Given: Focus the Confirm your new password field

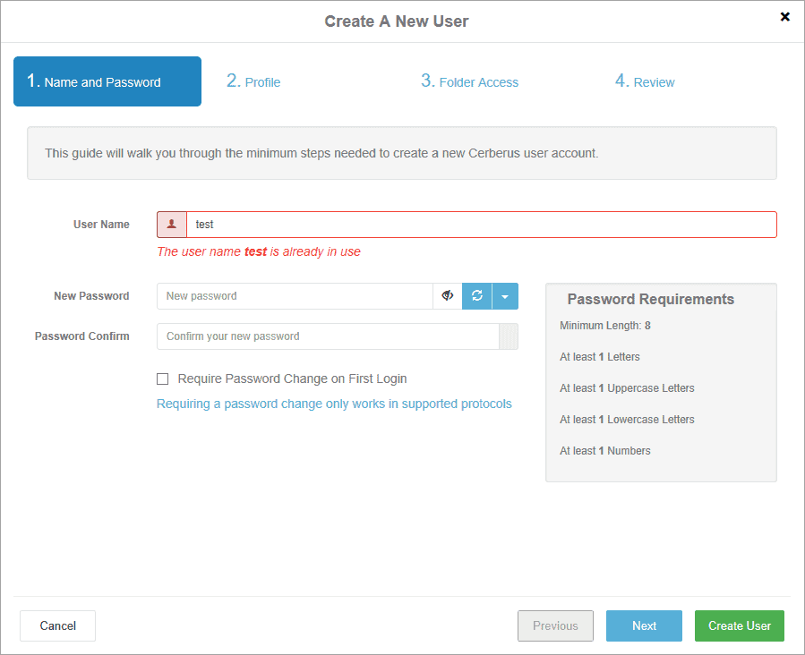Looking at the screenshot, I should [x=328, y=336].
